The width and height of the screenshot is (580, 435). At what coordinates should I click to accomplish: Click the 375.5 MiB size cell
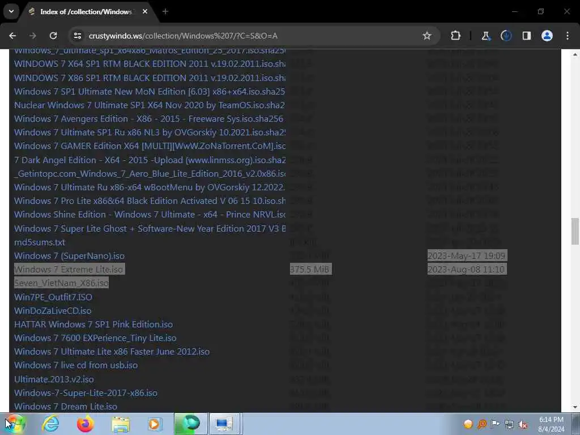[311, 269]
